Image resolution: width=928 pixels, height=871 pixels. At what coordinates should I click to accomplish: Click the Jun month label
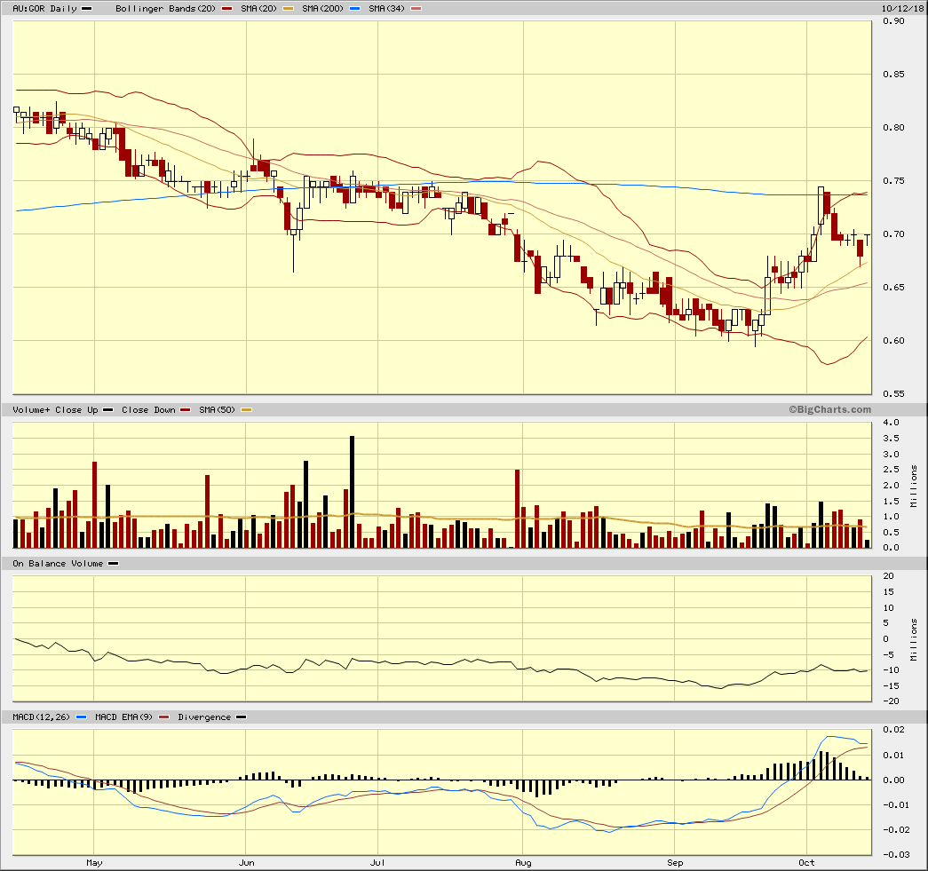246,863
